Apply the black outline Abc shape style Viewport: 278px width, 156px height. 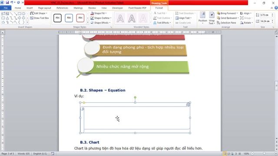[x=57, y=18]
